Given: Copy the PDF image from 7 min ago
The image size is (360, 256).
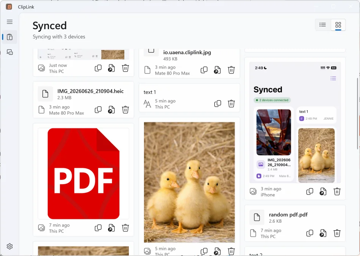Looking at the screenshot, I should click(x=98, y=228).
